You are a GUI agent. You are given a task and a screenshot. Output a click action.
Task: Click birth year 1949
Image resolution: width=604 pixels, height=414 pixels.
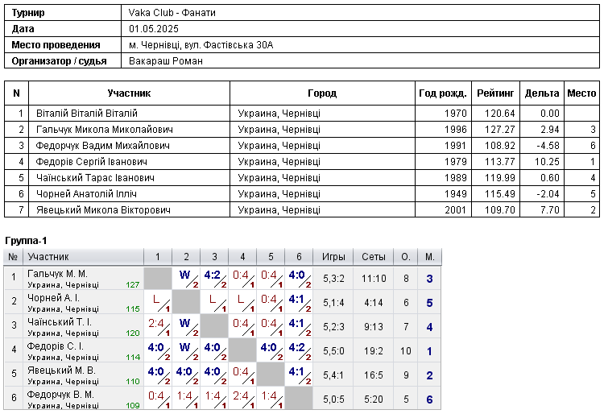(455, 194)
